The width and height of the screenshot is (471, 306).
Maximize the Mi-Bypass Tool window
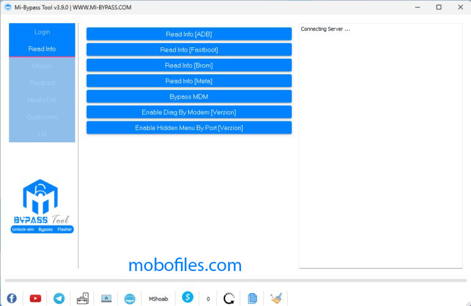439,7
